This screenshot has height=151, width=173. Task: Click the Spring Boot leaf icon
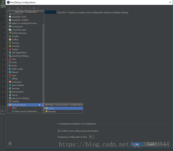click(x=10, y=92)
